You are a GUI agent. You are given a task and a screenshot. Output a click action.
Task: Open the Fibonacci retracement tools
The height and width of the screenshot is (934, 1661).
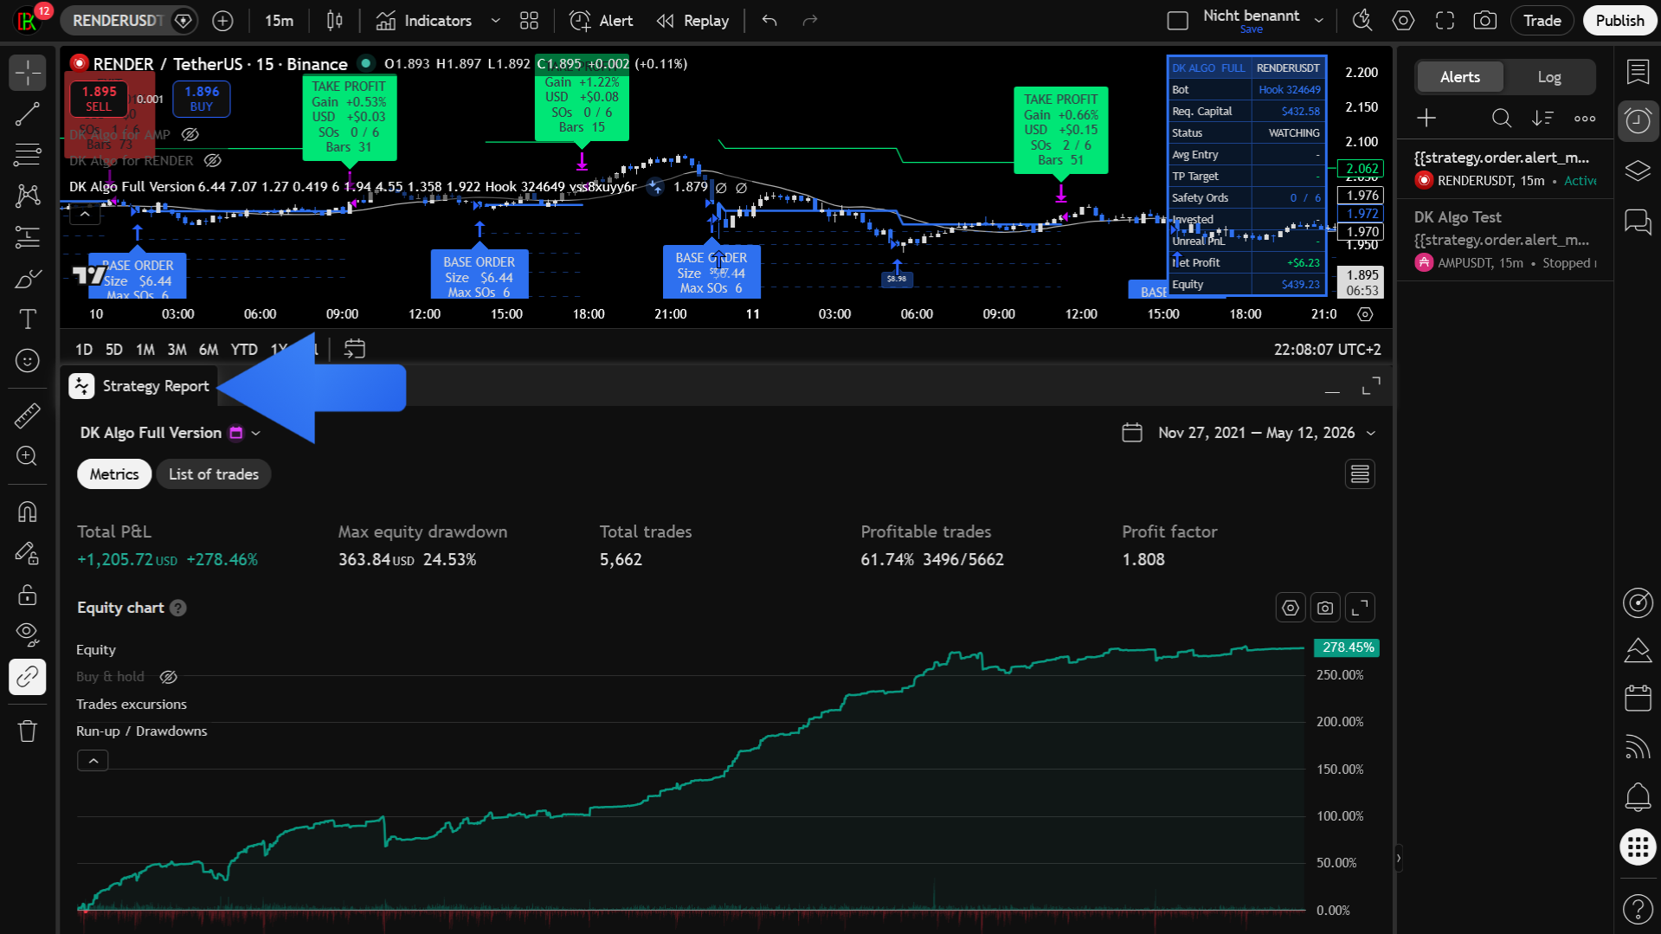point(27,155)
